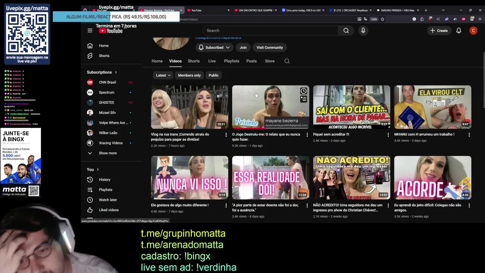This screenshot has height=273, width=485.
Task: Switch to channel Posts tab
Action: [x=251, y=61]
